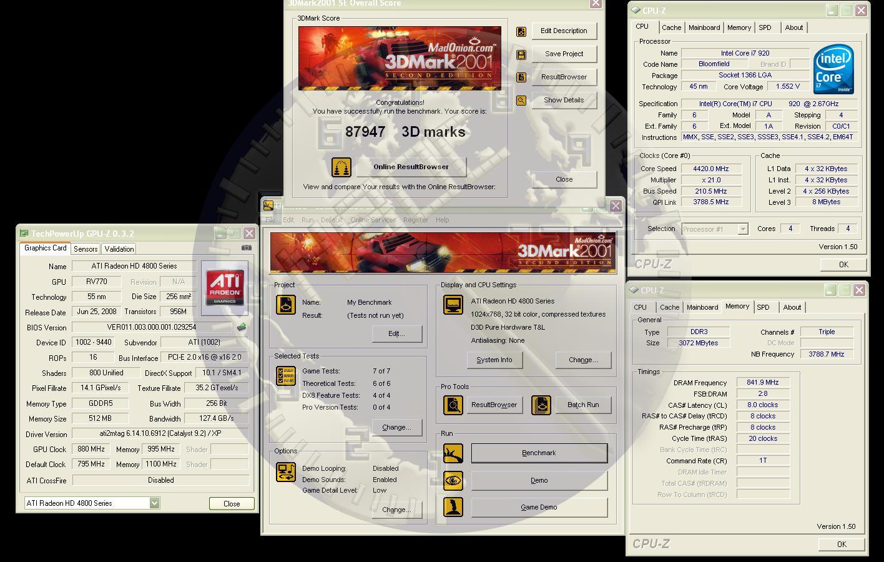The height and width of the screenshot is (562, 884).
Task: Click the Game Demo player icon
Action: pyautogui.click(x=453, y=506)
